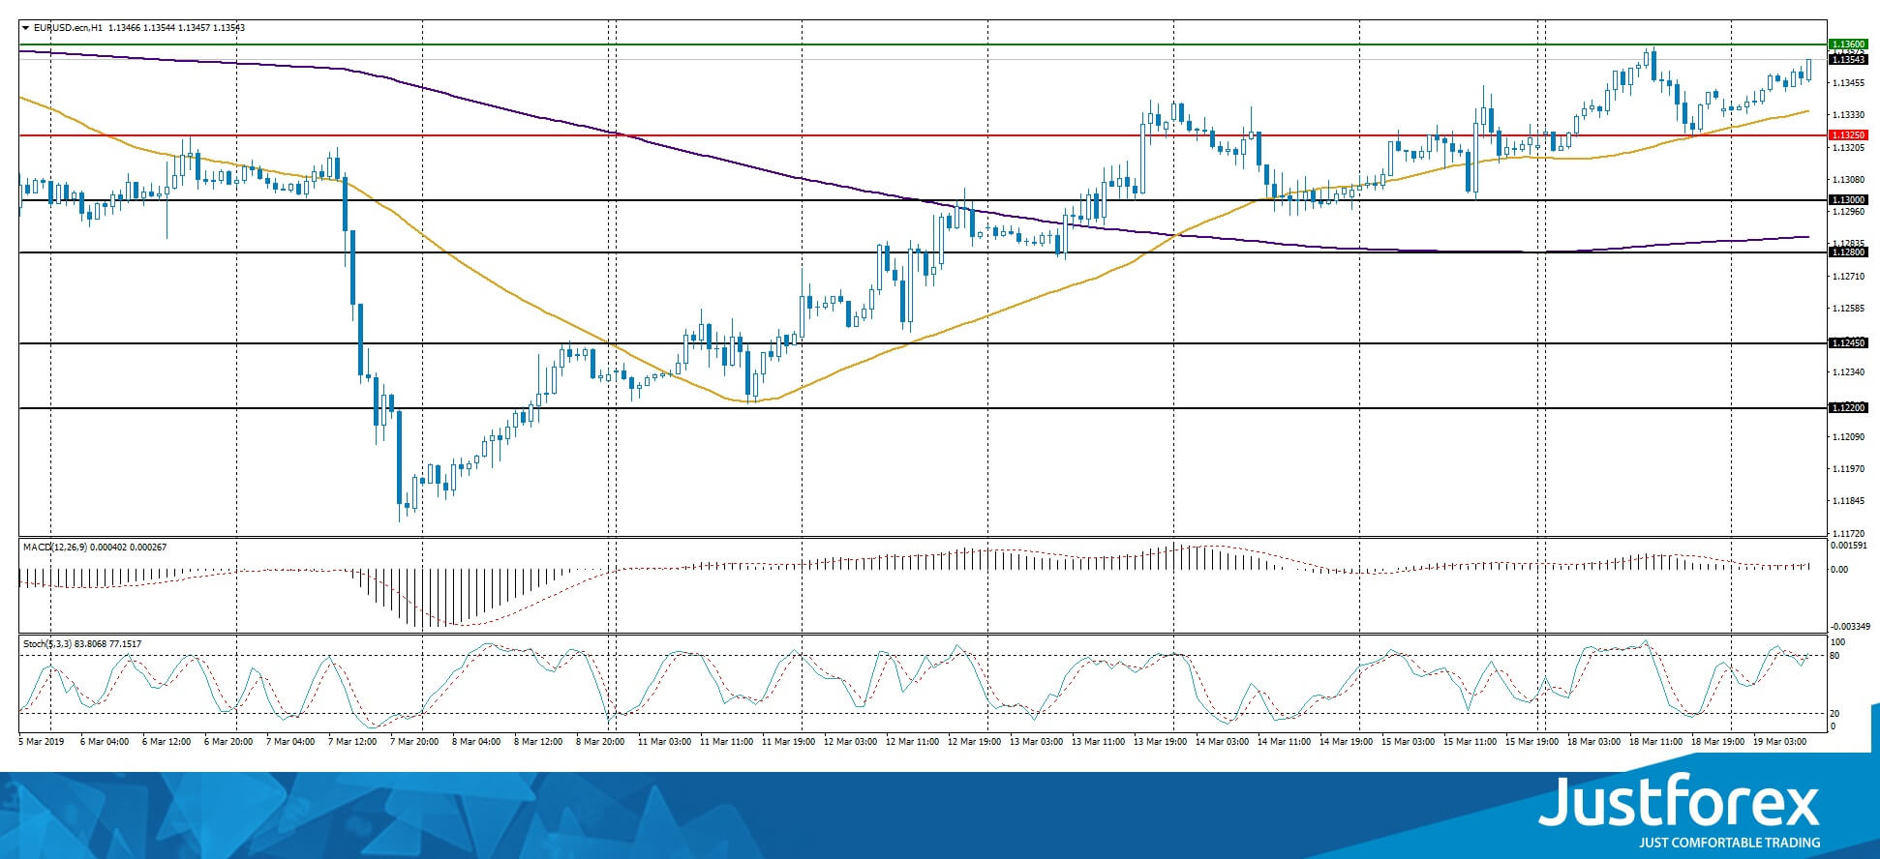Click the 14 Mar 19:00 time label

pos(1347,742)
